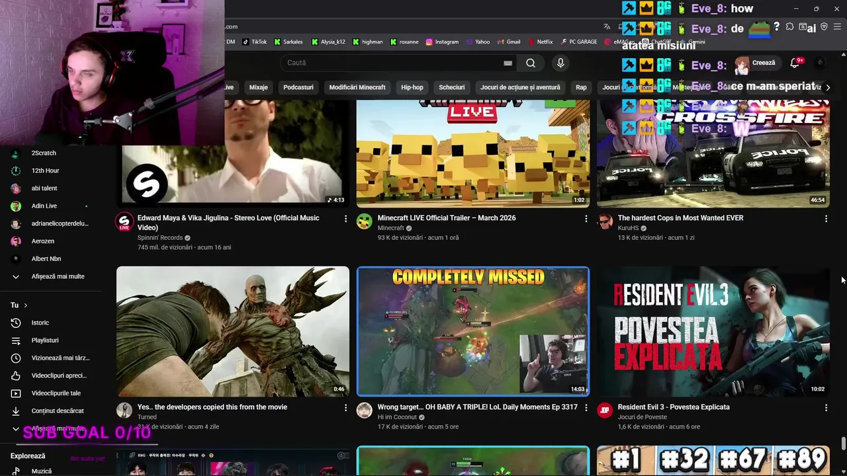
Task: Open the YouTube notifications bell
Action: (x=795, y=63)
